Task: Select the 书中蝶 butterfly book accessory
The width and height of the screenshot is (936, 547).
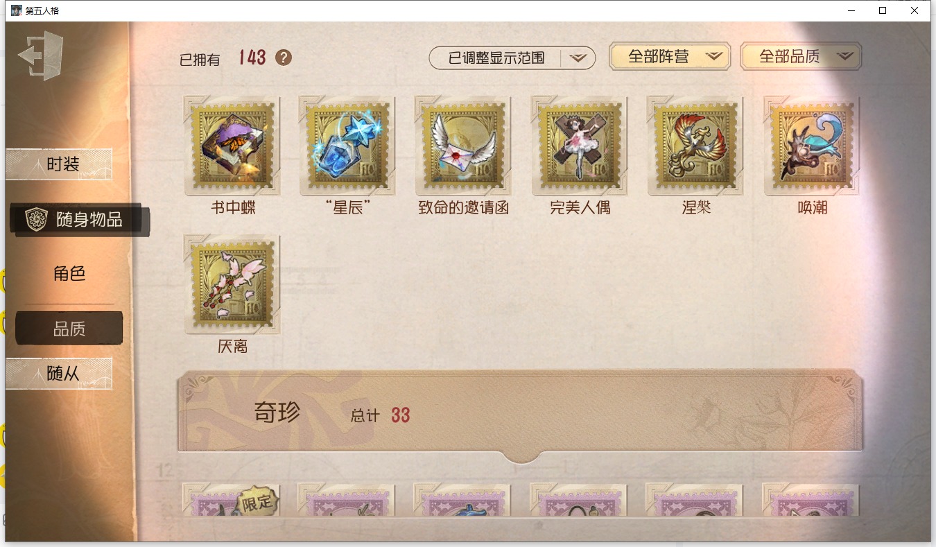Action: point(233,145)
